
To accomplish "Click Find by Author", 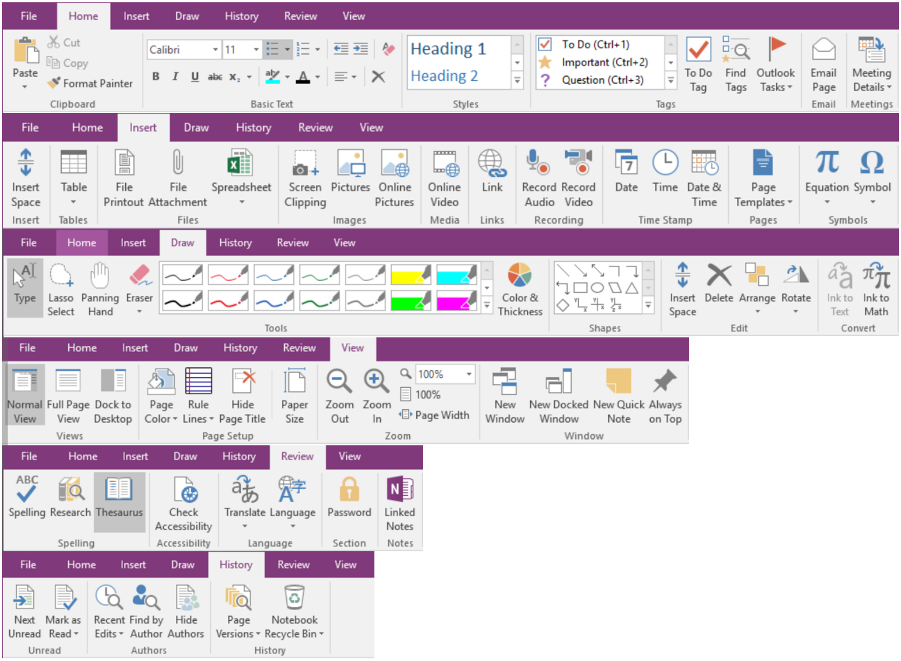I will (x=146, y=612).
